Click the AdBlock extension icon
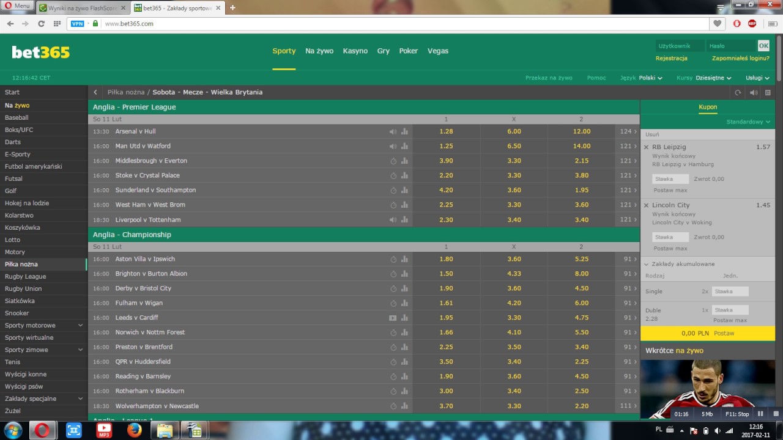The image size is (783, 440). (752, 24)
